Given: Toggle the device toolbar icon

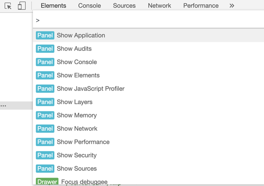Looking at the screenshot, I should tap(22, 6).
